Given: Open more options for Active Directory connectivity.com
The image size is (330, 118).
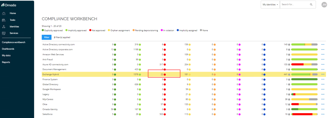Looking at the screenshot, I should tap(323, 44).
